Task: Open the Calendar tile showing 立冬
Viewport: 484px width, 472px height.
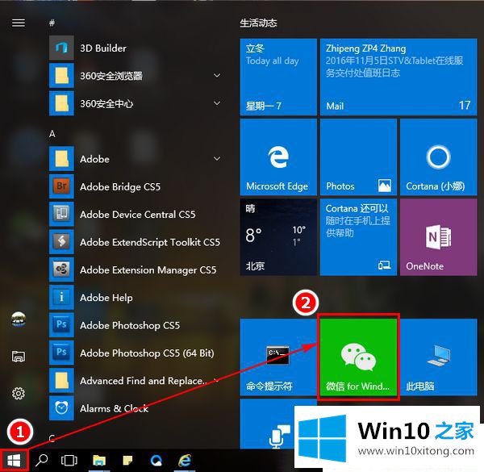Action: pyautogui.click(x=278, y=77)
